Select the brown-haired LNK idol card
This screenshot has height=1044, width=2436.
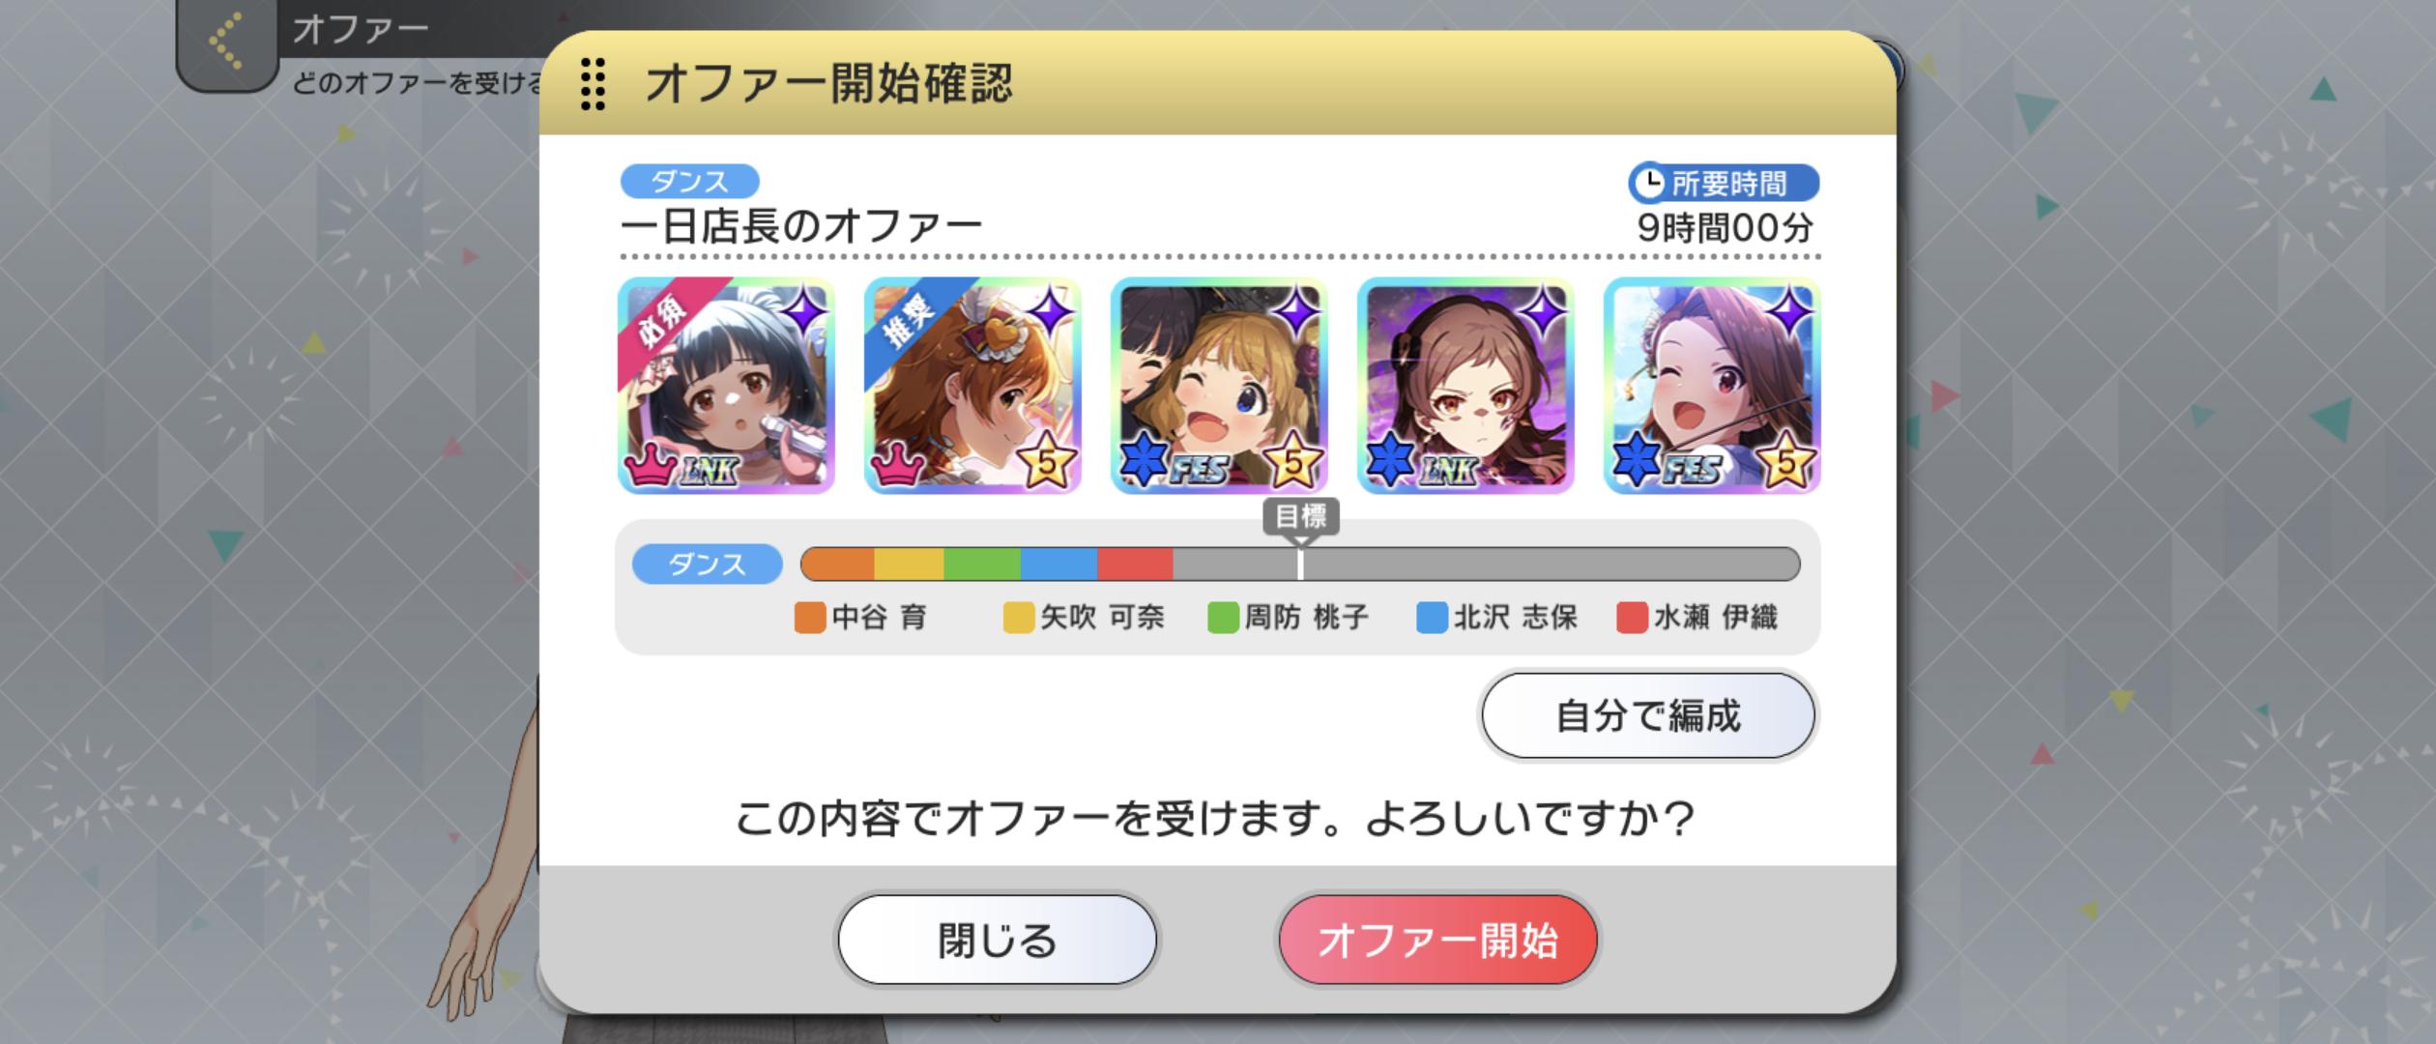[x=1465, y=386]
